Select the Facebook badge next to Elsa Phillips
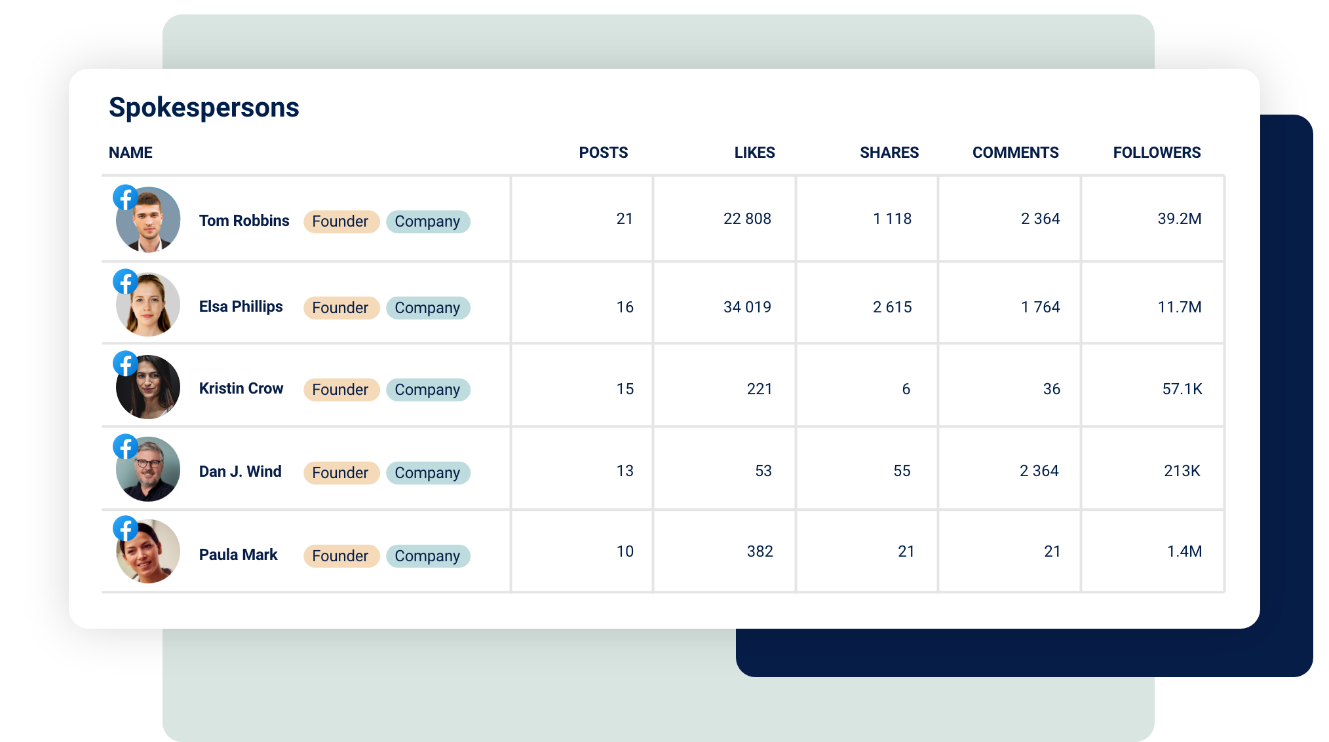Image resolution: width=1329 pixels, height=742 pixels. click(125, 281)
